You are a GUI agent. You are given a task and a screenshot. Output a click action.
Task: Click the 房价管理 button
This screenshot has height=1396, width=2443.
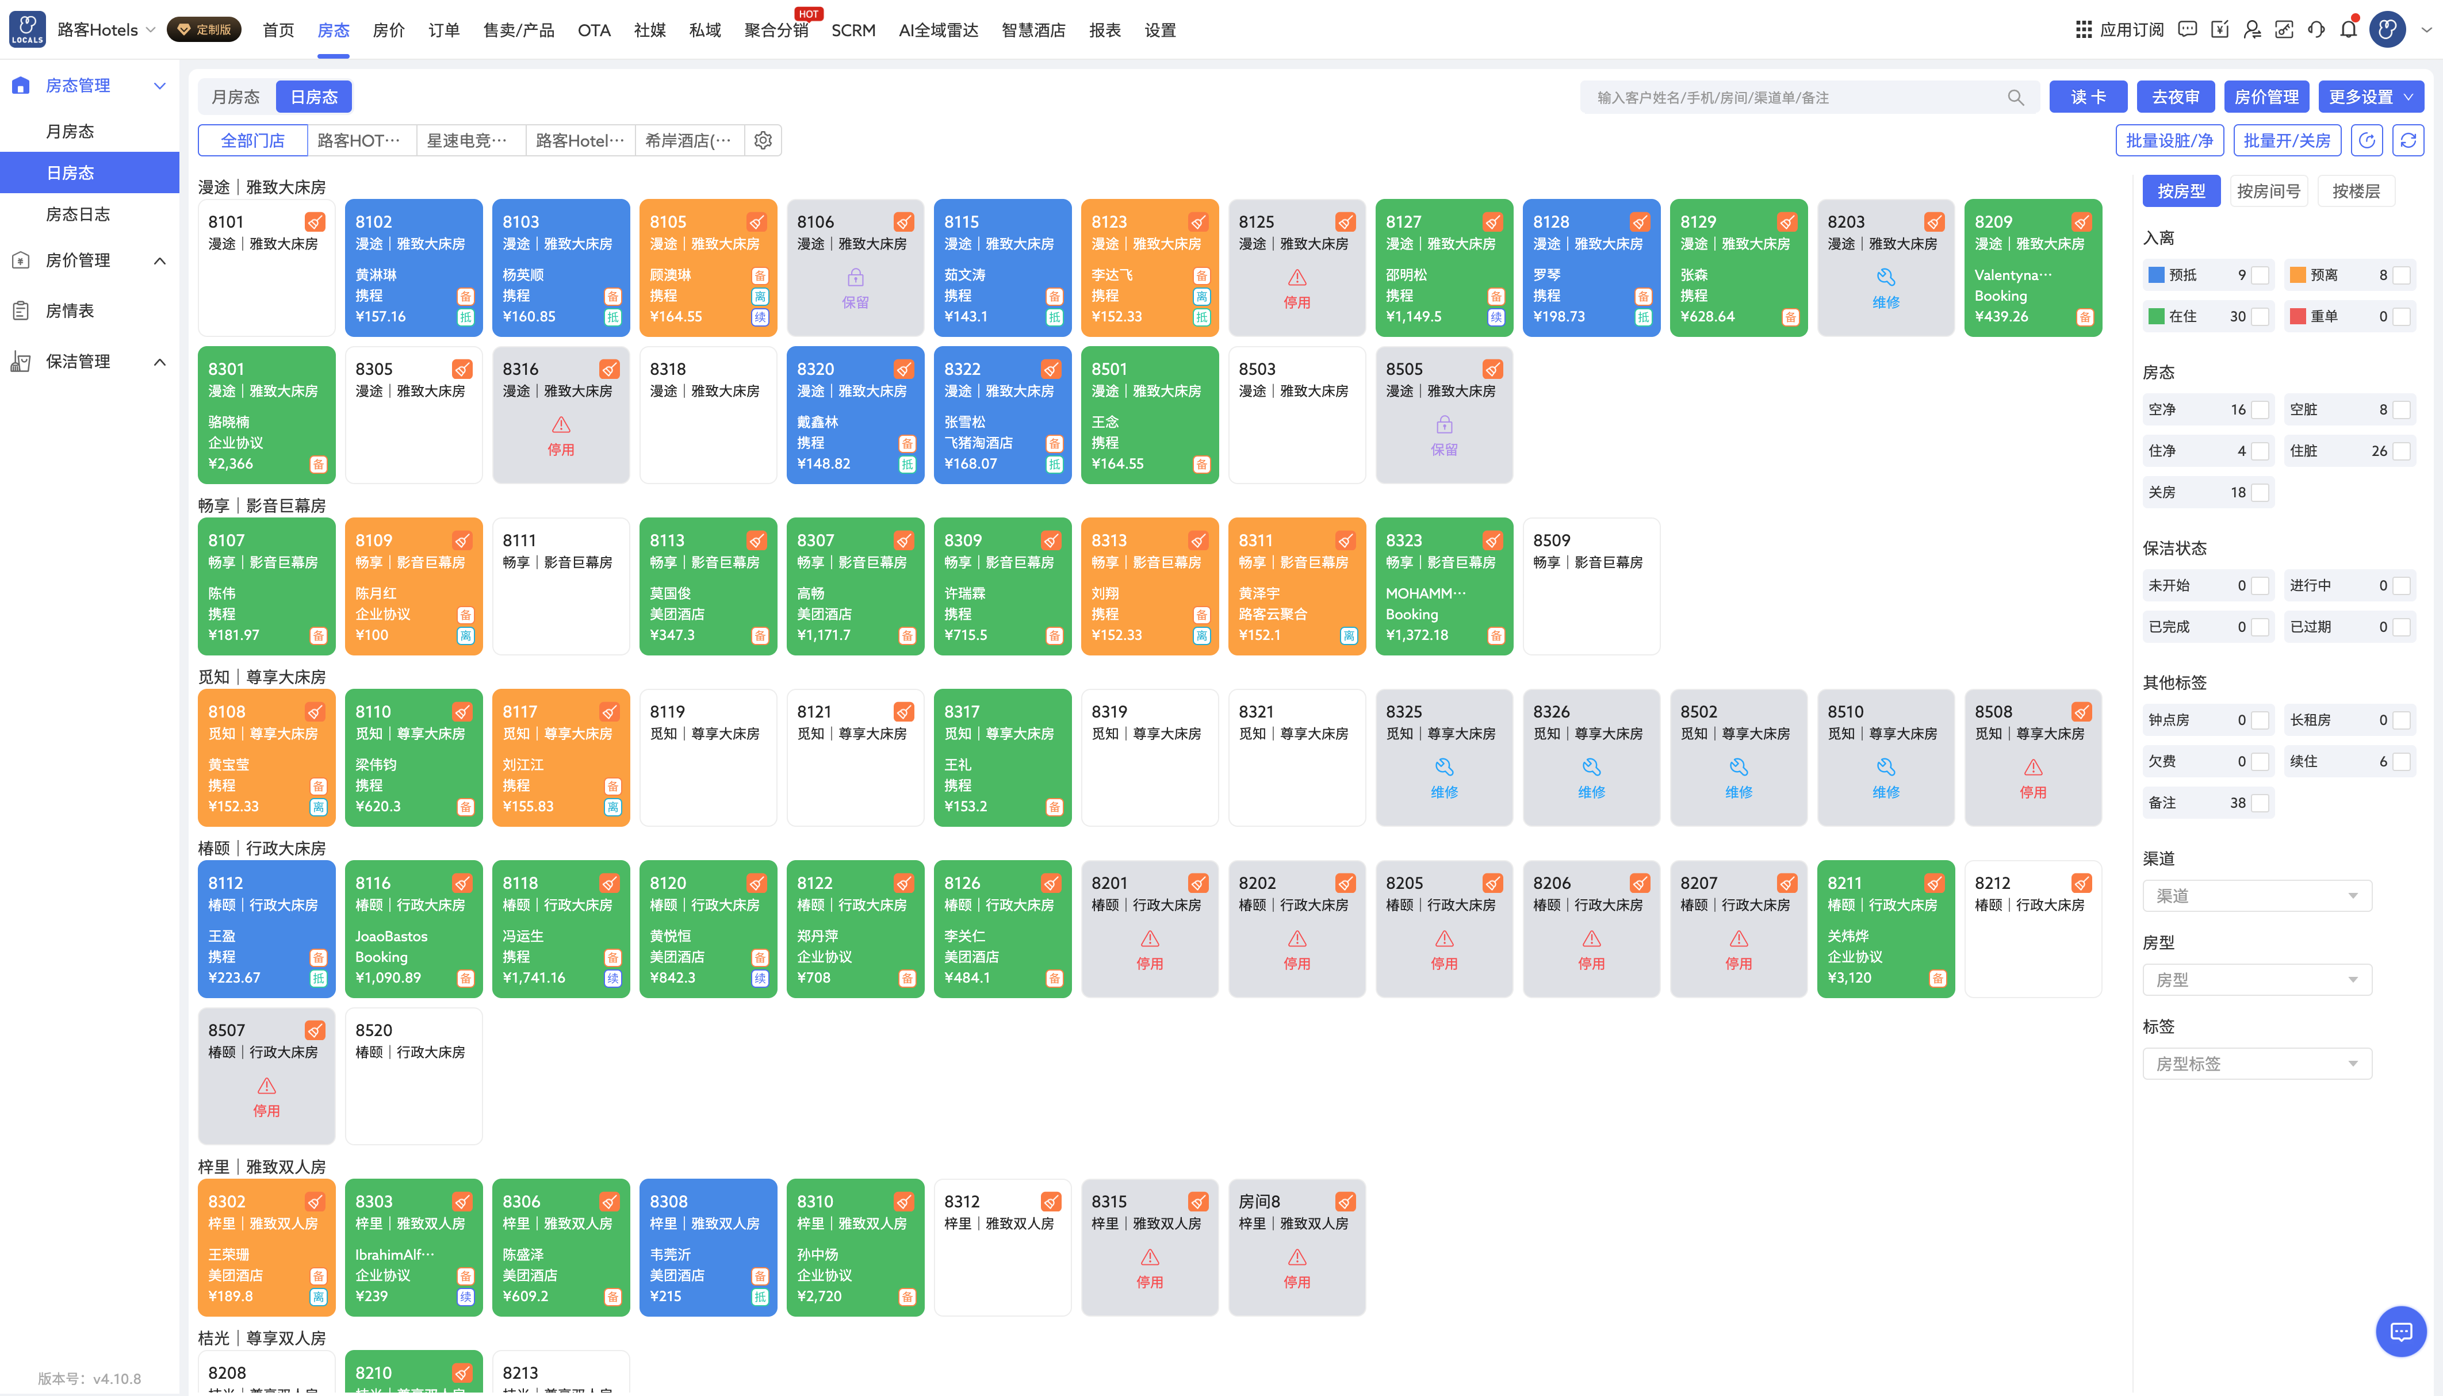tap(2266, 97)
